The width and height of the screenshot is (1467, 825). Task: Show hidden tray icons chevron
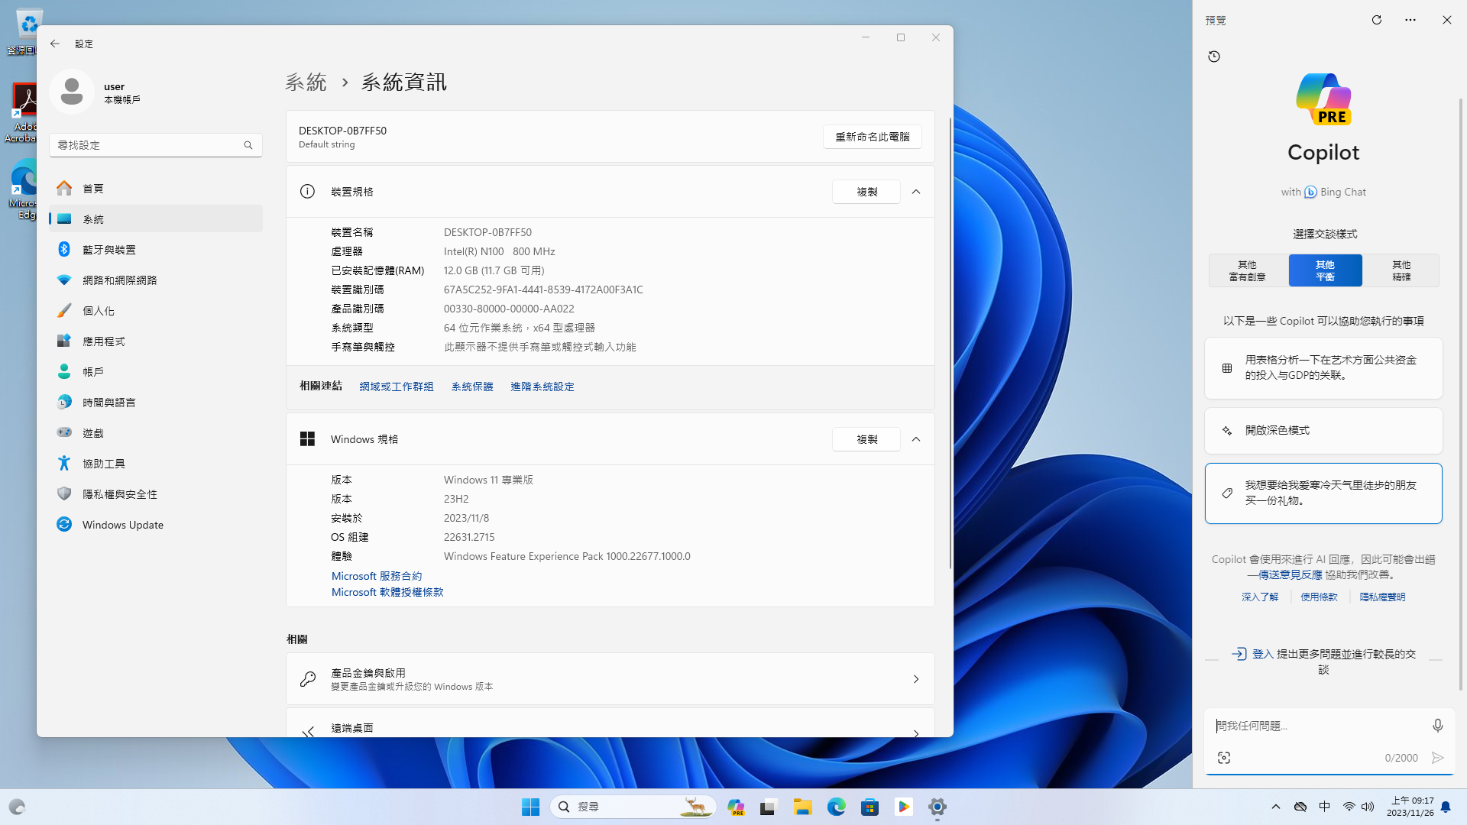1275,807
